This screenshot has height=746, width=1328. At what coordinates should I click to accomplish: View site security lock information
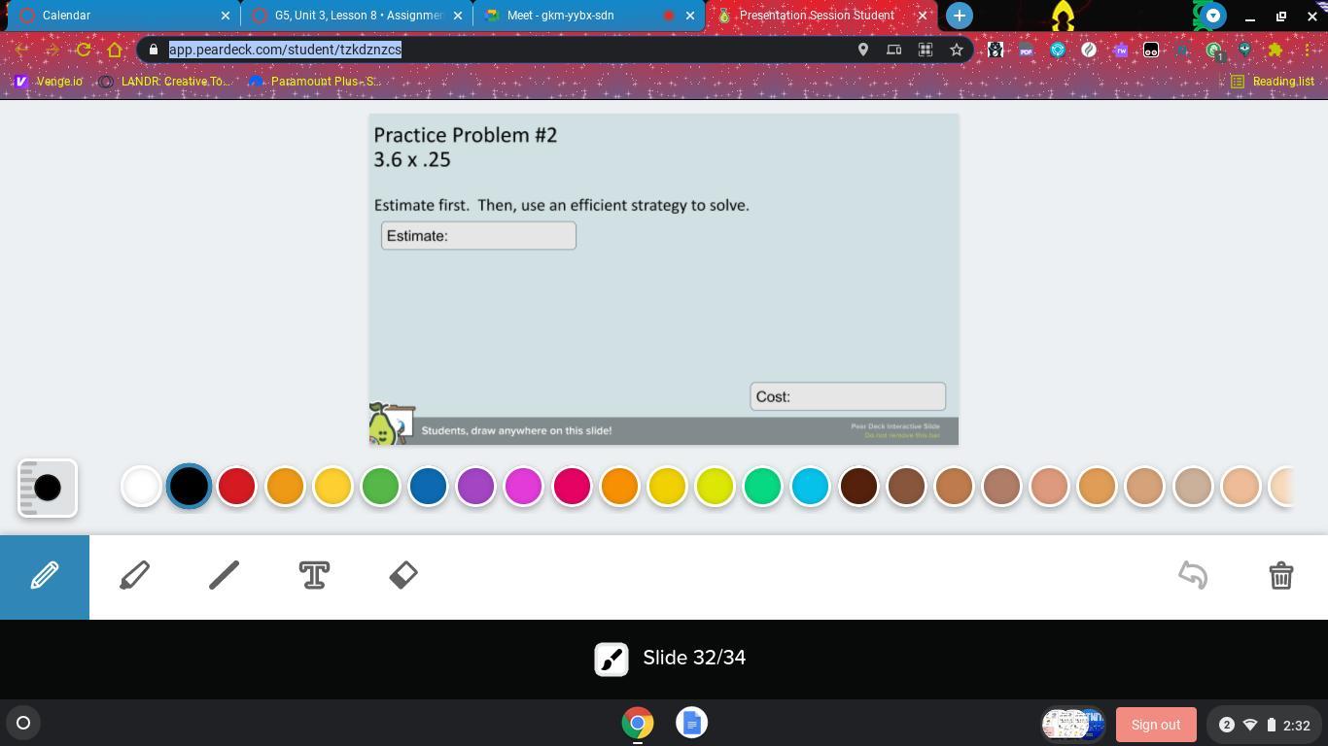coord(154,50)
